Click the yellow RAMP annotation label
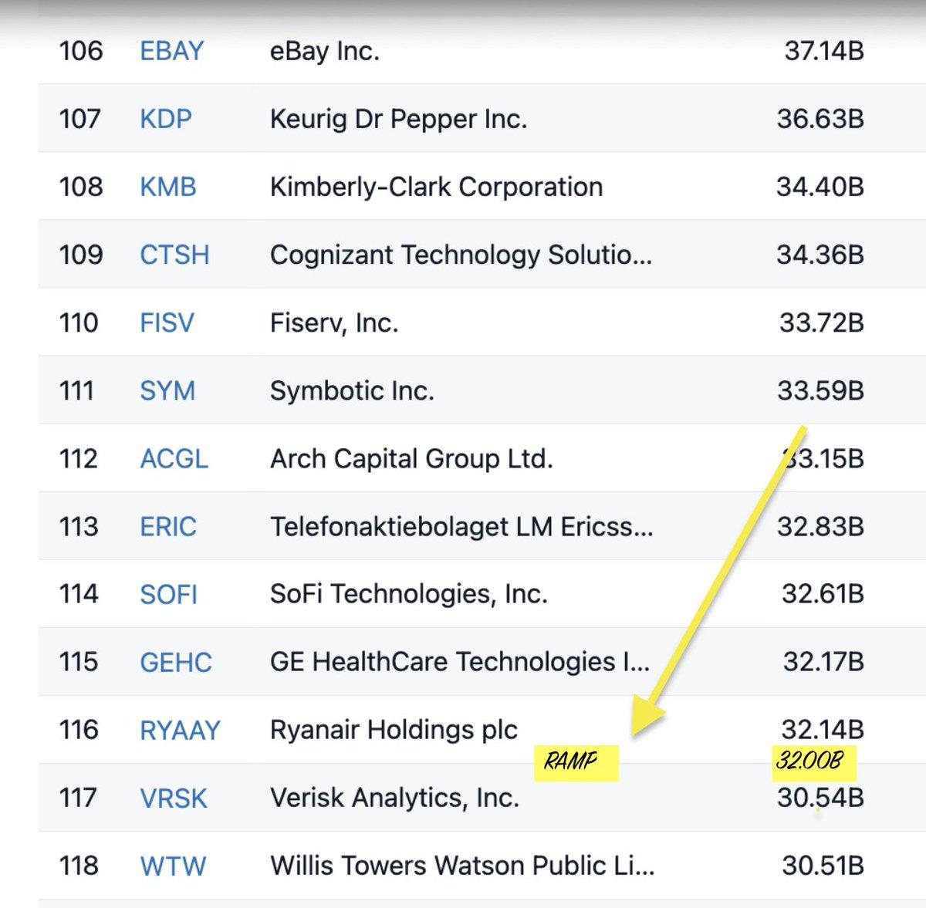This screenshot has width=926, height=908. click(572, 761)
